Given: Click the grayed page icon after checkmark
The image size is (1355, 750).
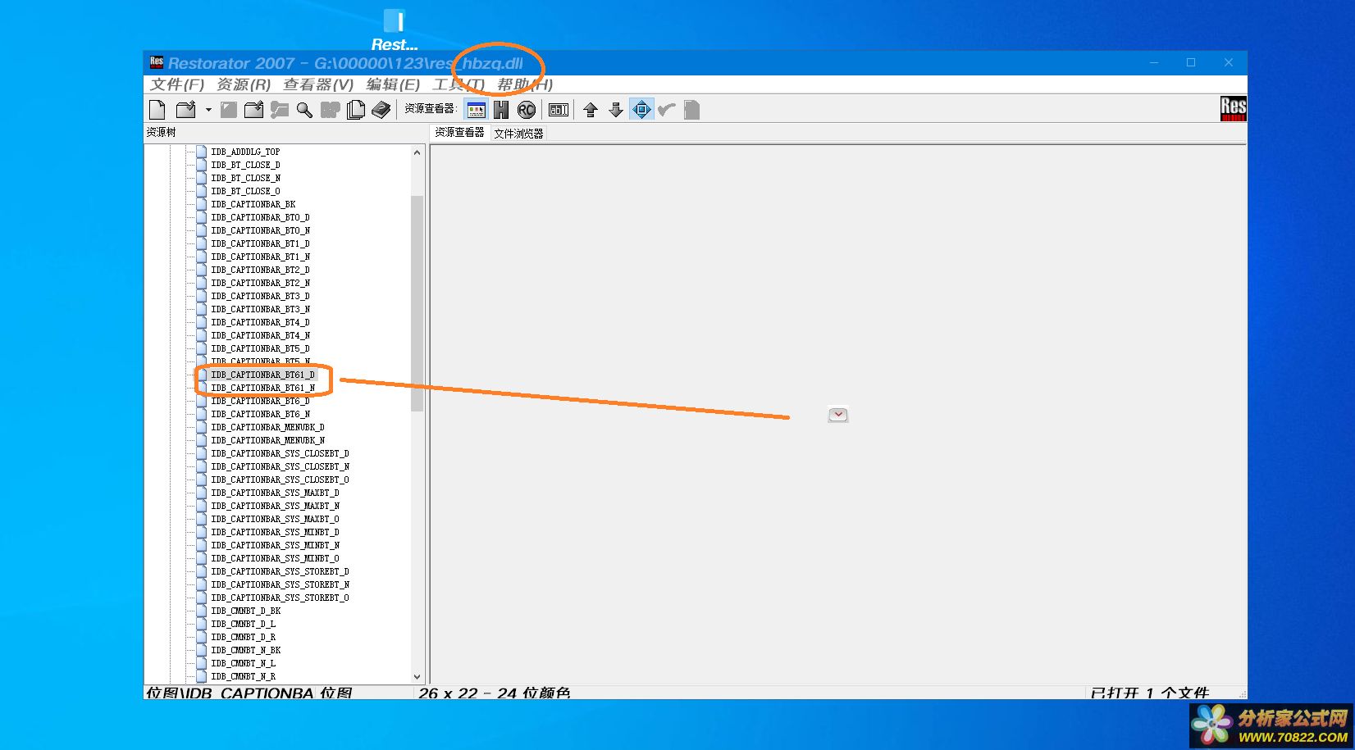Looking at the screenshot, I should pos(692,110).
